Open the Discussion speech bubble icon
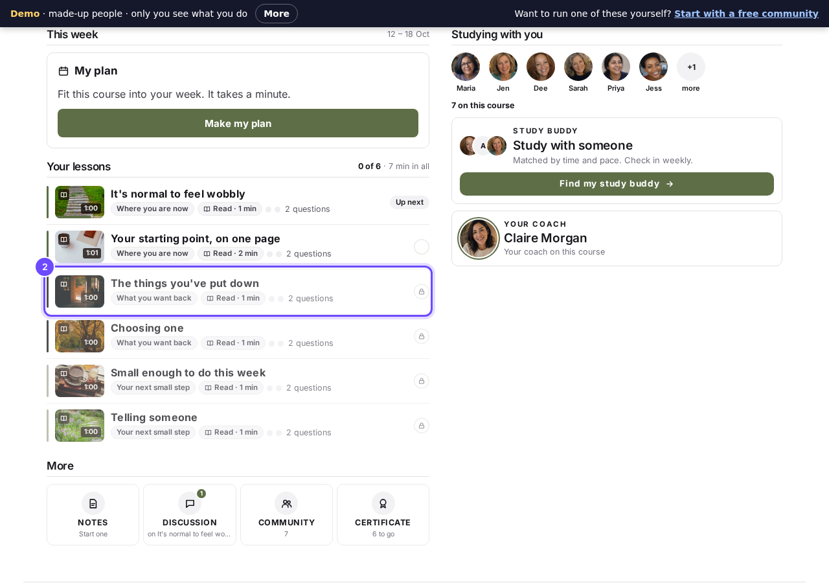Image resolution: width=829 pixels, height=583 pixels. [x=190, y=503]
